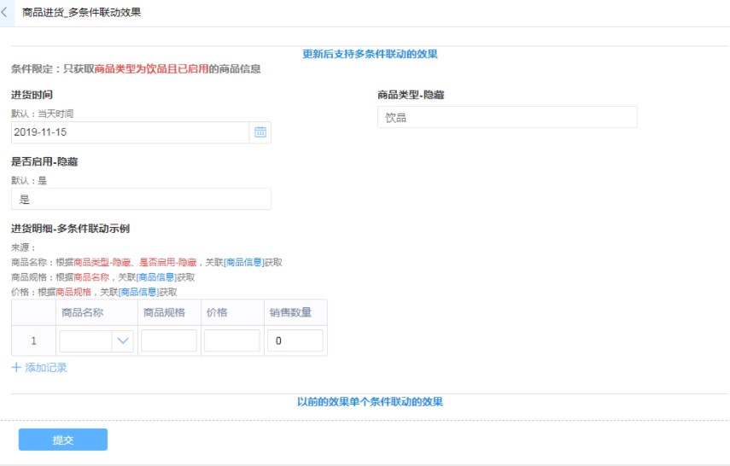The image size is (730, 466).
Task: Click the 是否启用 field containing 是
Action: (141, 199)
